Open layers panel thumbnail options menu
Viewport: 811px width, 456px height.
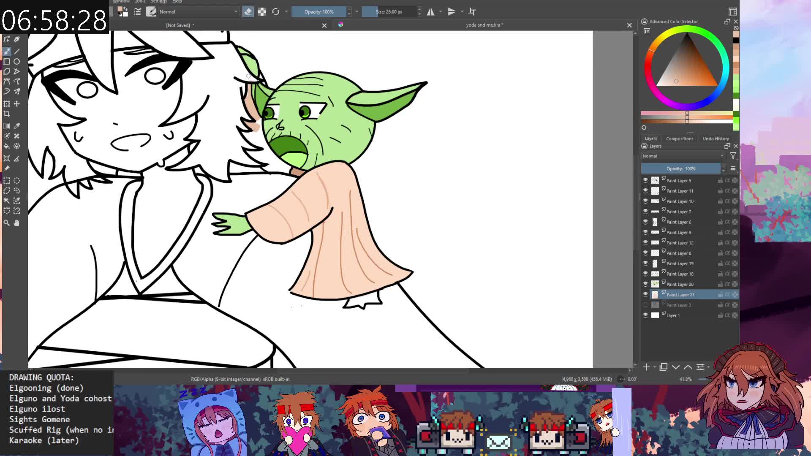tap(733, 168)
